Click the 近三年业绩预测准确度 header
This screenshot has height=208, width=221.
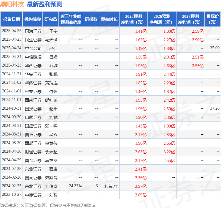(71, 19)
